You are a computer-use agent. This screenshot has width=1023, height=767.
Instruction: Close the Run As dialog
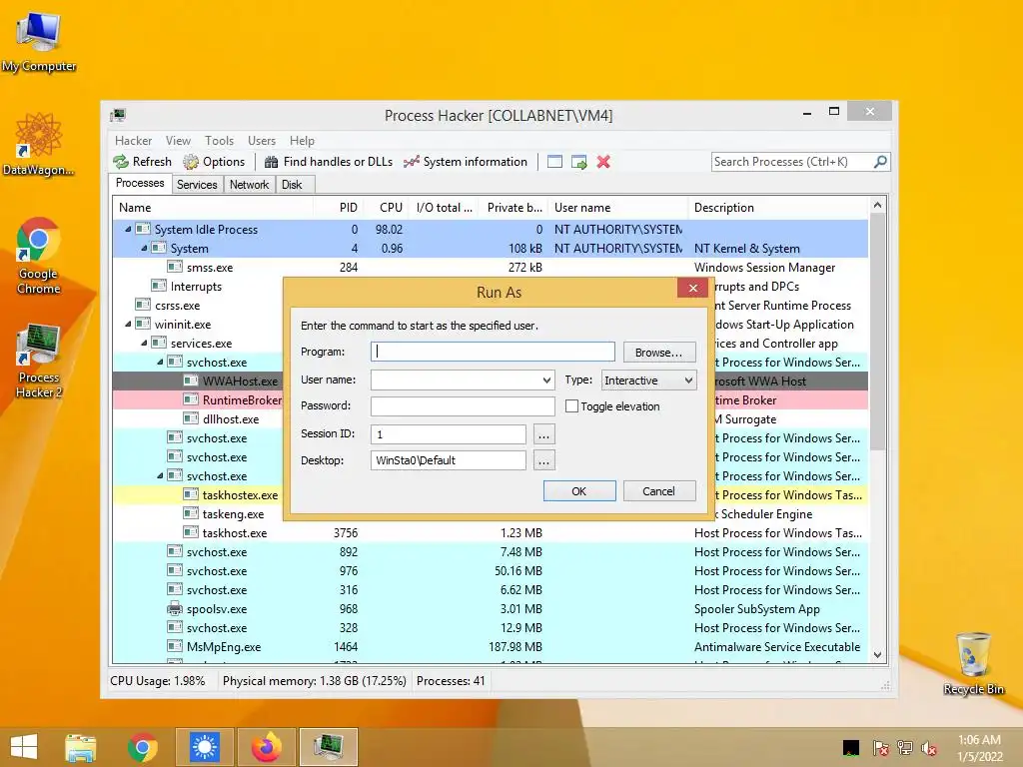(x=693, y=288)
